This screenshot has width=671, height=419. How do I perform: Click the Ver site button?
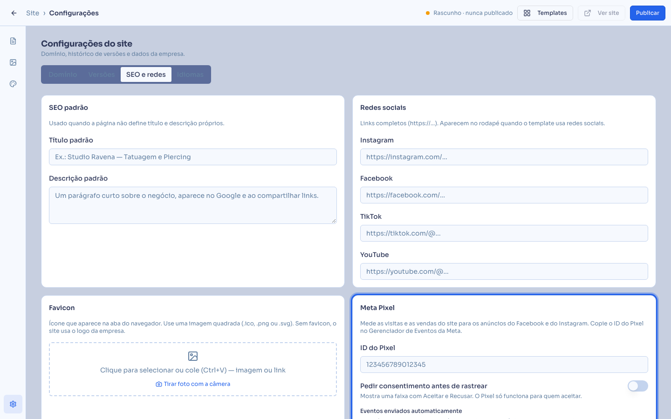602,13
